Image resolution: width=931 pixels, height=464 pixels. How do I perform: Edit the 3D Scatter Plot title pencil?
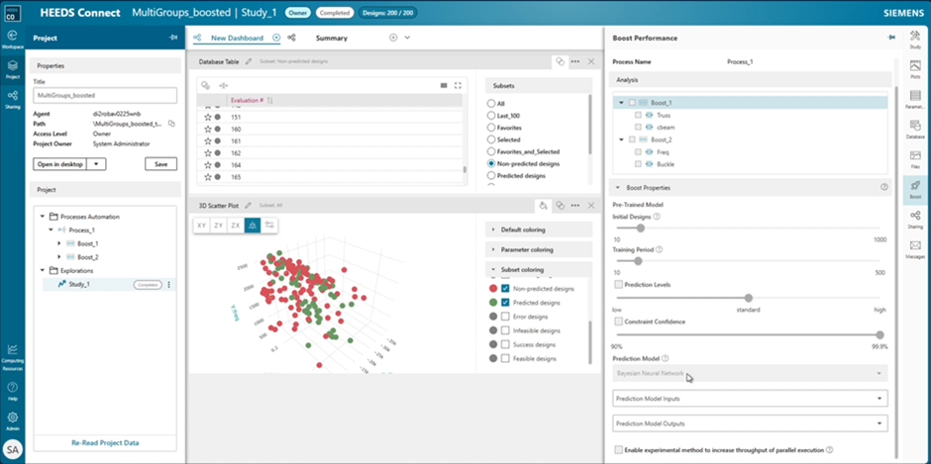249,206
